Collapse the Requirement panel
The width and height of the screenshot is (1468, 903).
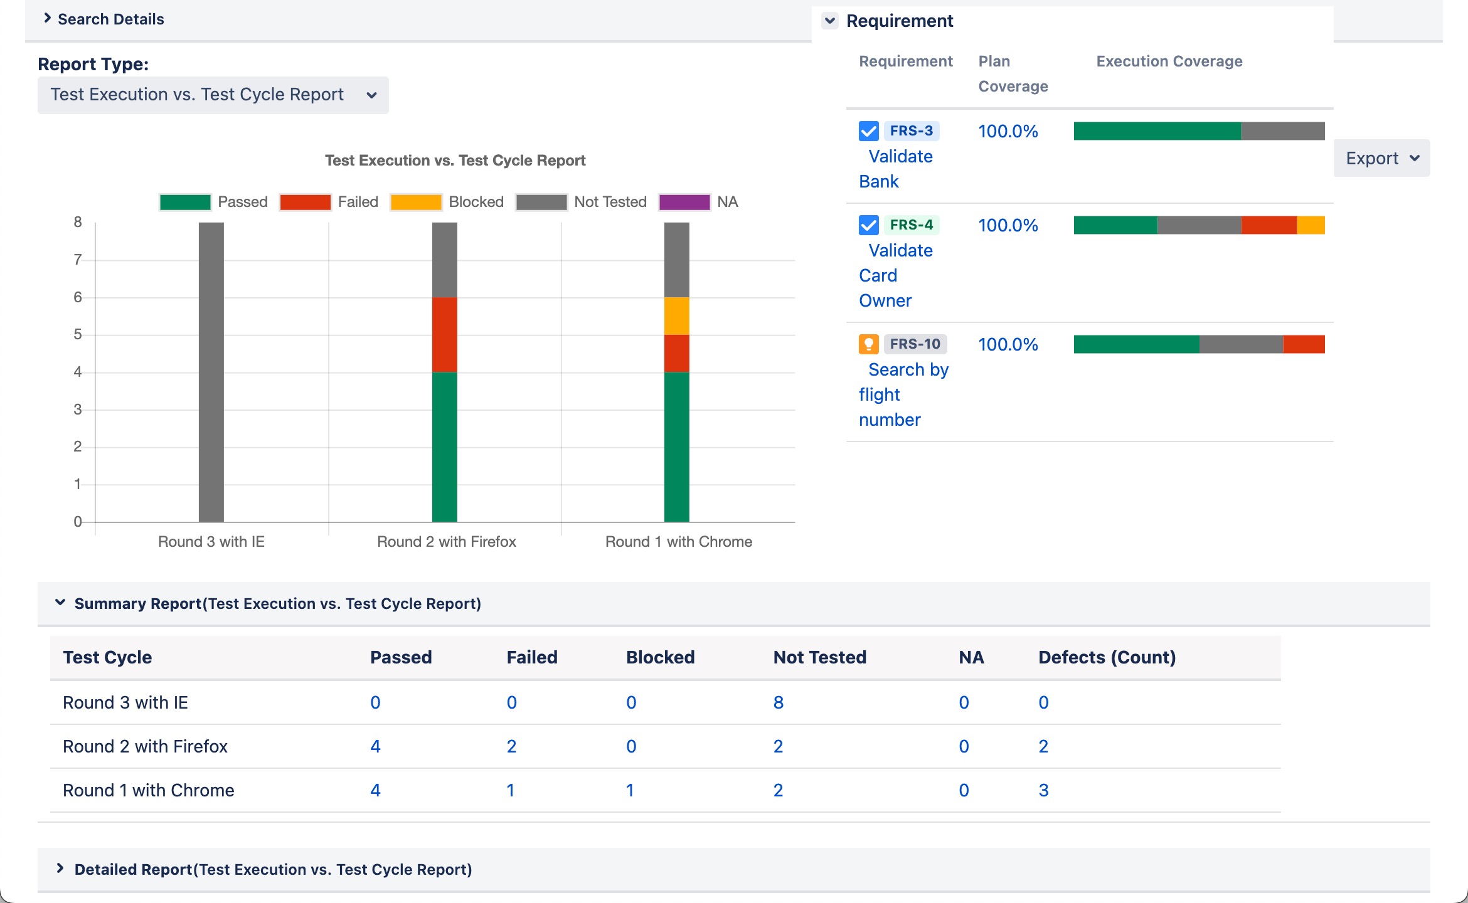(830, 21)
